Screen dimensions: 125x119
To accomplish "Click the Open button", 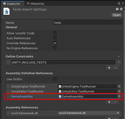I will [117, 15].
